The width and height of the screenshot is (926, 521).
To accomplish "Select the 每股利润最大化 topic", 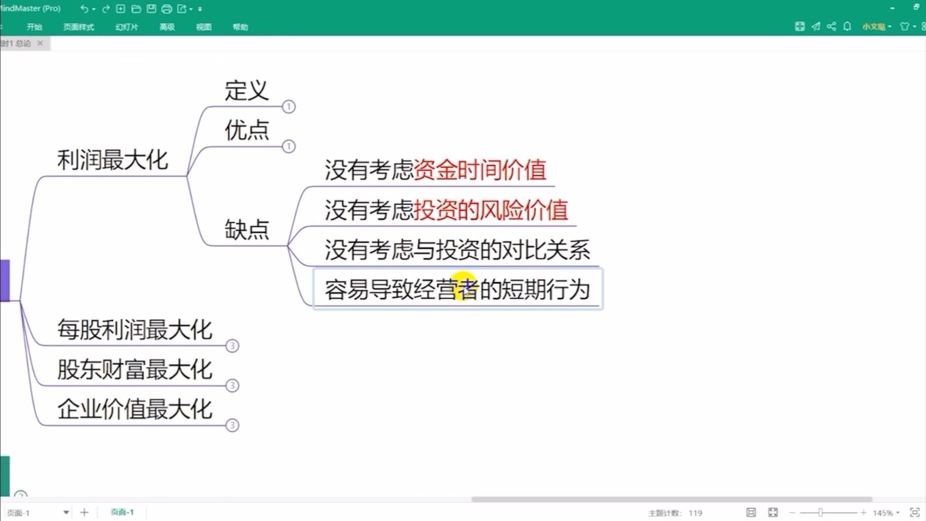I will pos(135,330).
